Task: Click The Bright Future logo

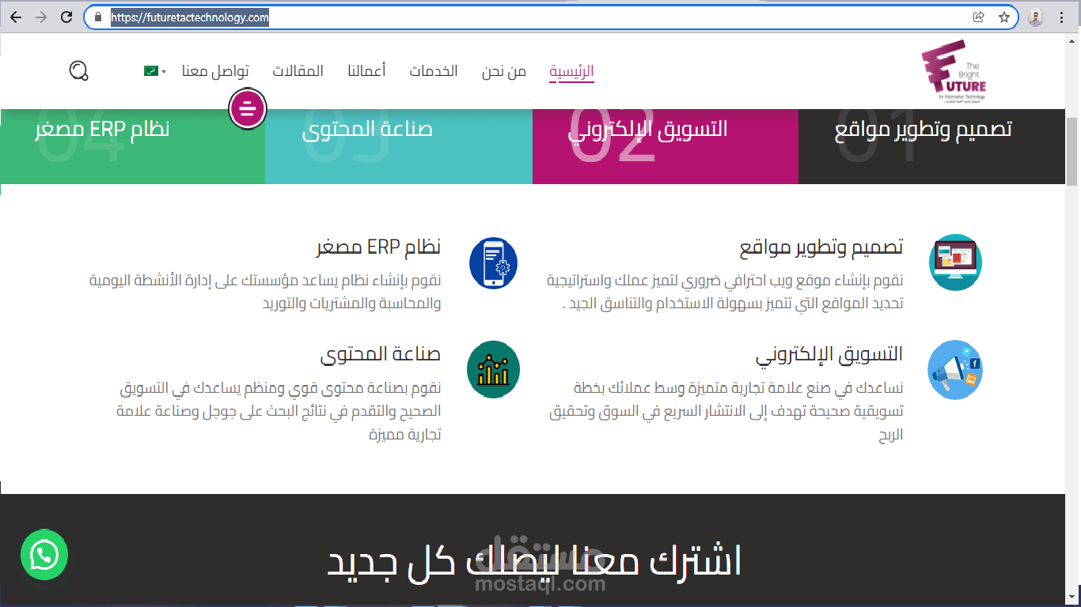Action: tap(954, 73)
